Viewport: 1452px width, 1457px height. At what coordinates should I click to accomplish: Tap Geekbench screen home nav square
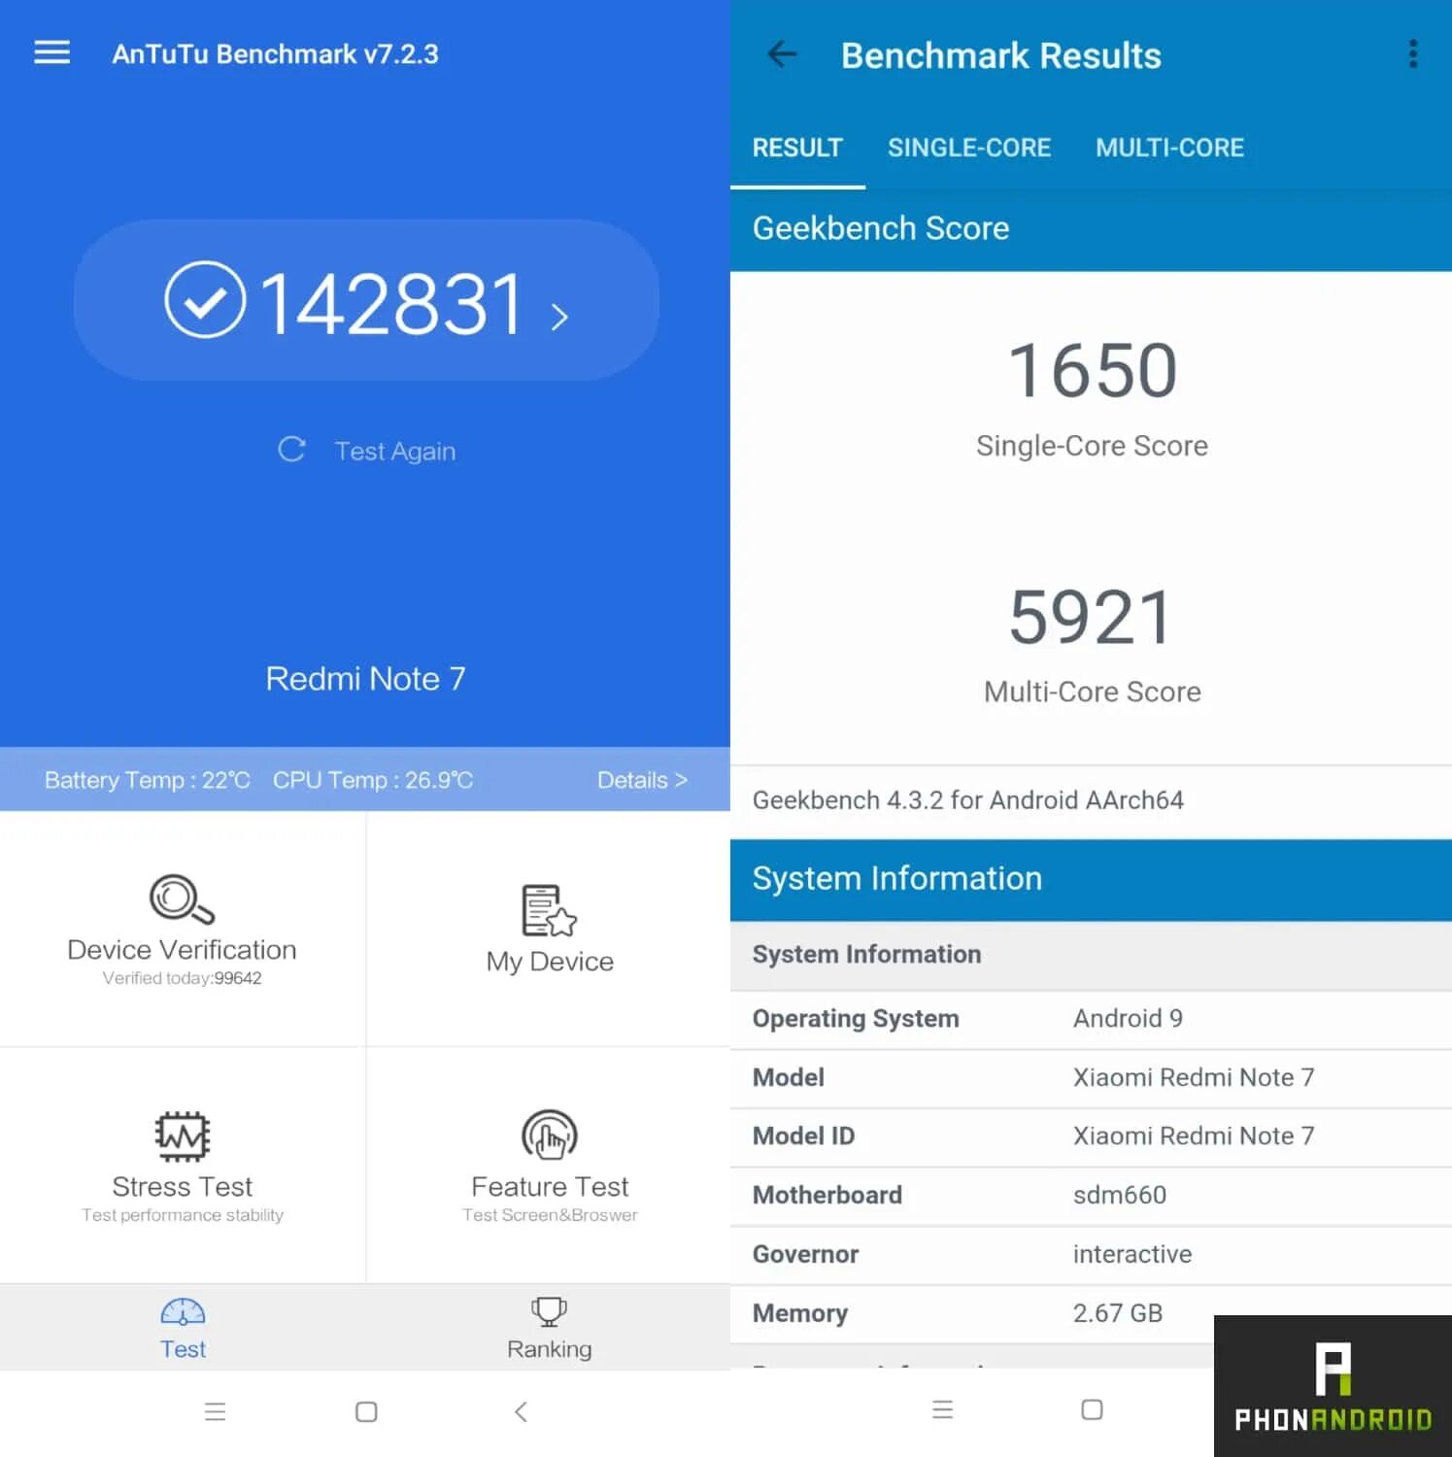tap(1092, 1409)
